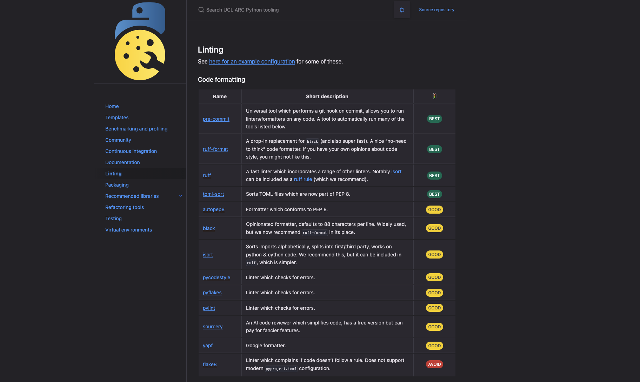Open the pre-commit tool link
The image size is (640, 382).
(x=216, y=119)
